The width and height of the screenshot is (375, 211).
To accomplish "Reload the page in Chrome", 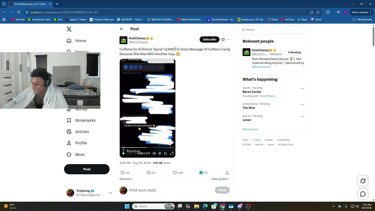I will [x=18, y=12].
